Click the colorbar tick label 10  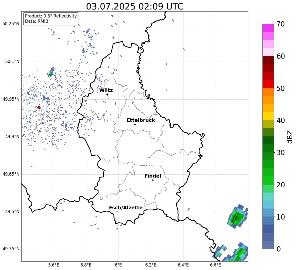pos(280,217)
